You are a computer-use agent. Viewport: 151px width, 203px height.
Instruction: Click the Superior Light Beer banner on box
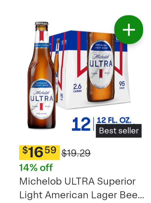coord(101,46)
